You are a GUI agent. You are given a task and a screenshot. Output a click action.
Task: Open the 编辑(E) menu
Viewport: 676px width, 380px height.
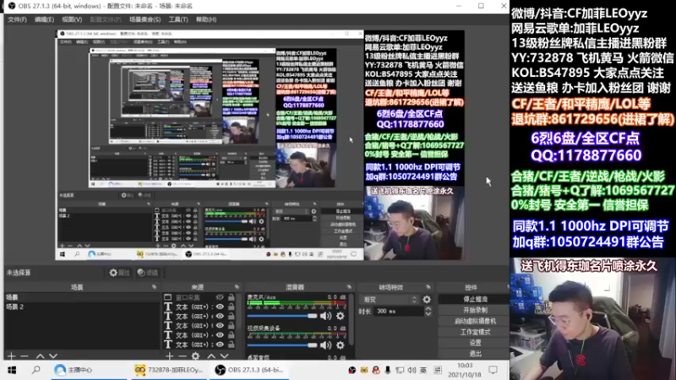tap(44, 19)
